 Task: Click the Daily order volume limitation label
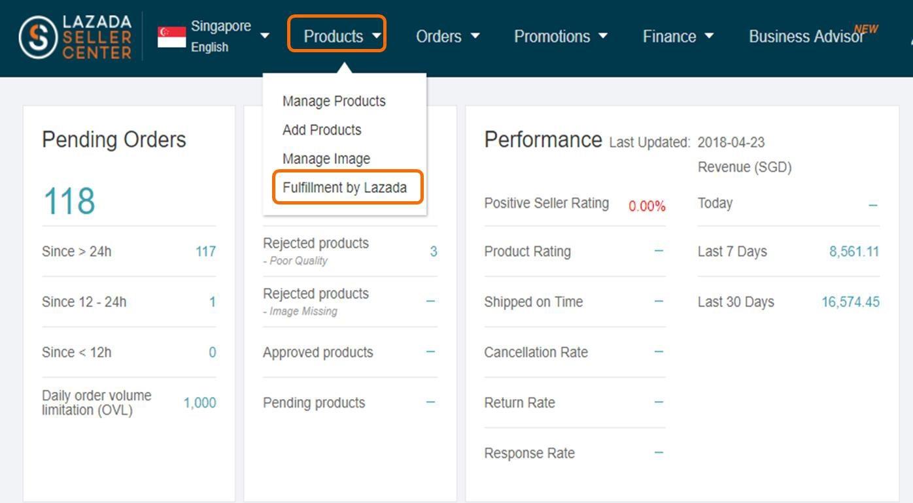click(97, 403)
